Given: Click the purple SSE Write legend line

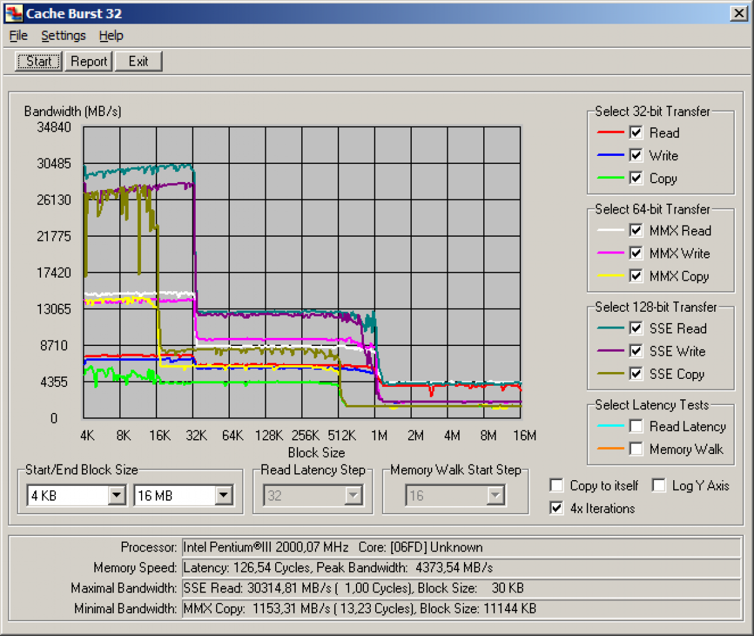Looking at the screenshot, I should 610,351.
